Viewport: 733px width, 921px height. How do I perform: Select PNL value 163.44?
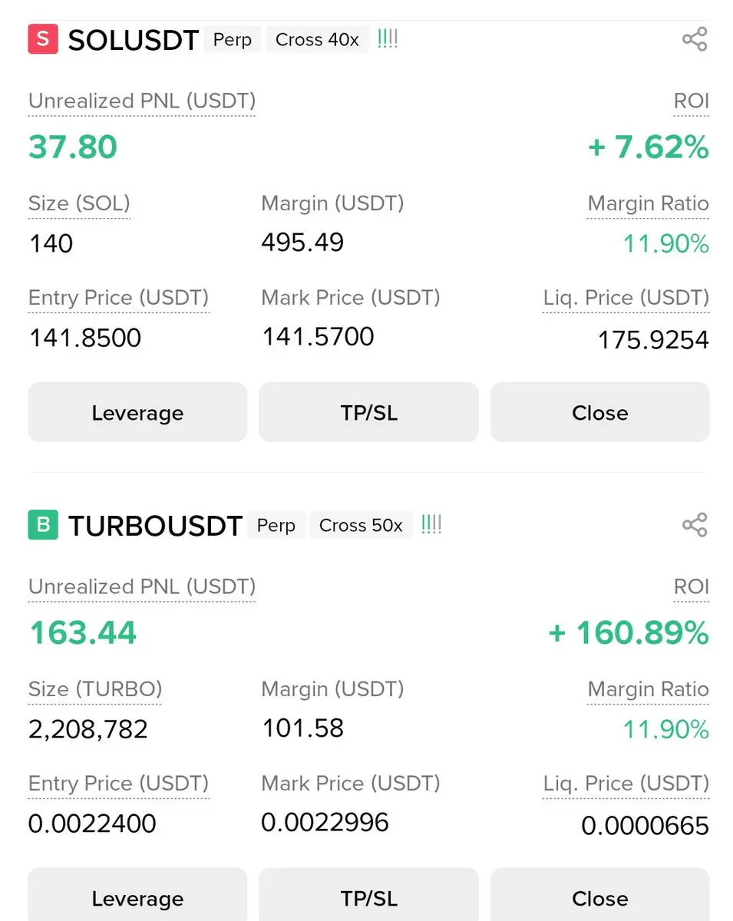pos(83,633)
